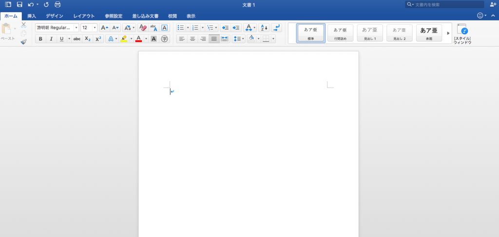Align text right
Image resolution: width=499 pixels, height=237 pixels.
[203, 39]
